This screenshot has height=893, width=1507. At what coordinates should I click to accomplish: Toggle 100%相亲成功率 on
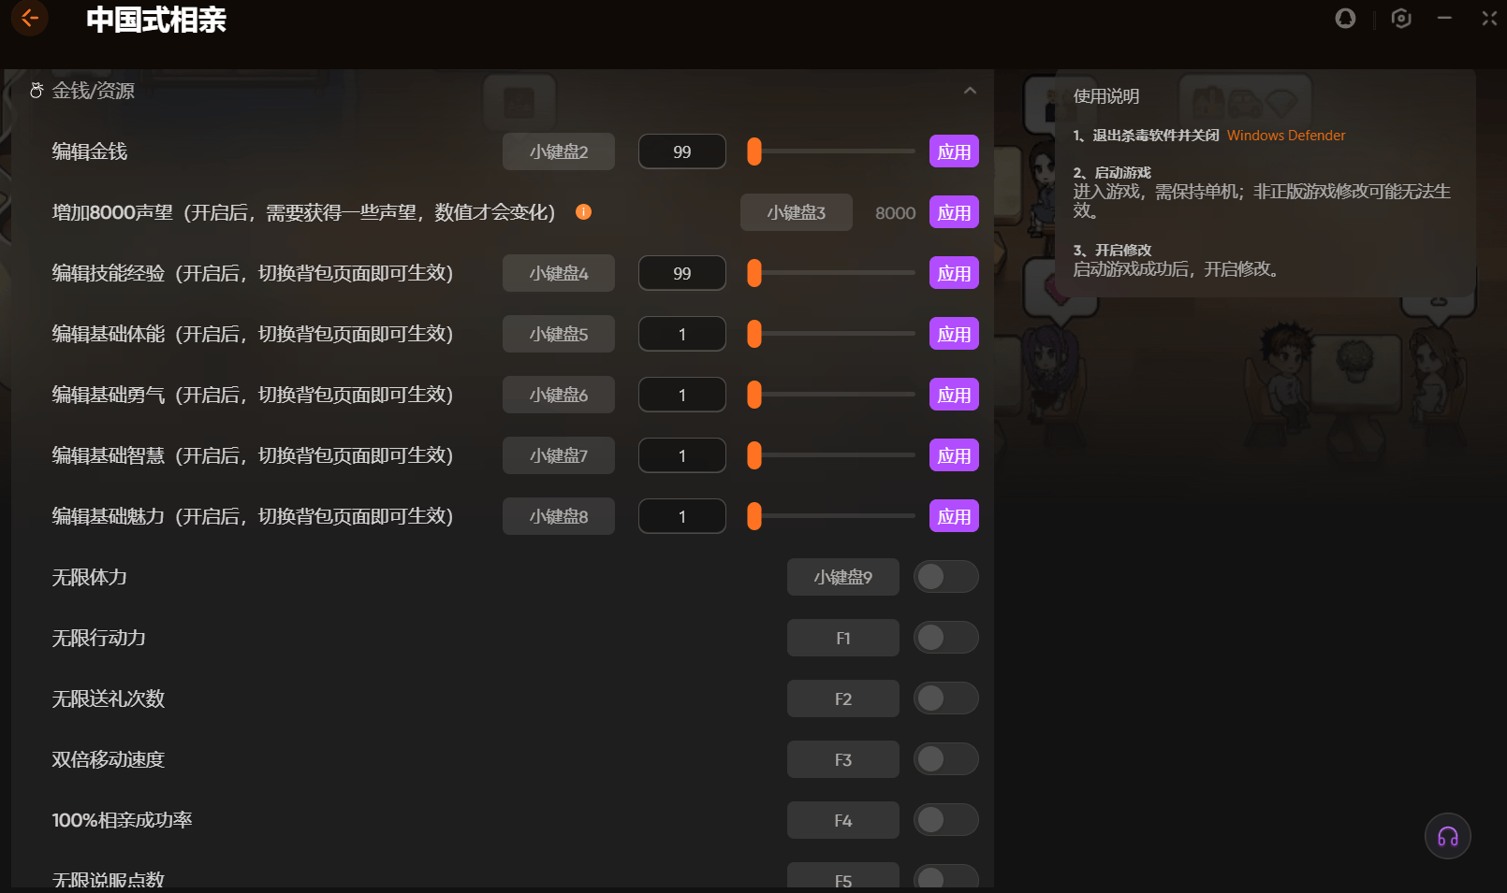[945, 820]
